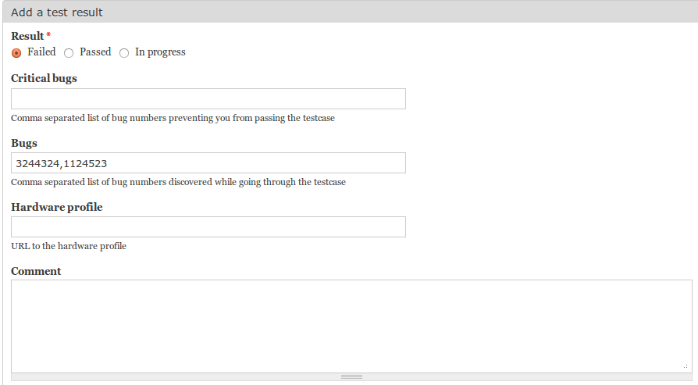698x385 pixels.
Task: Click the "Comment" field label
Action: pyautogui.click(x=36, y=272)
